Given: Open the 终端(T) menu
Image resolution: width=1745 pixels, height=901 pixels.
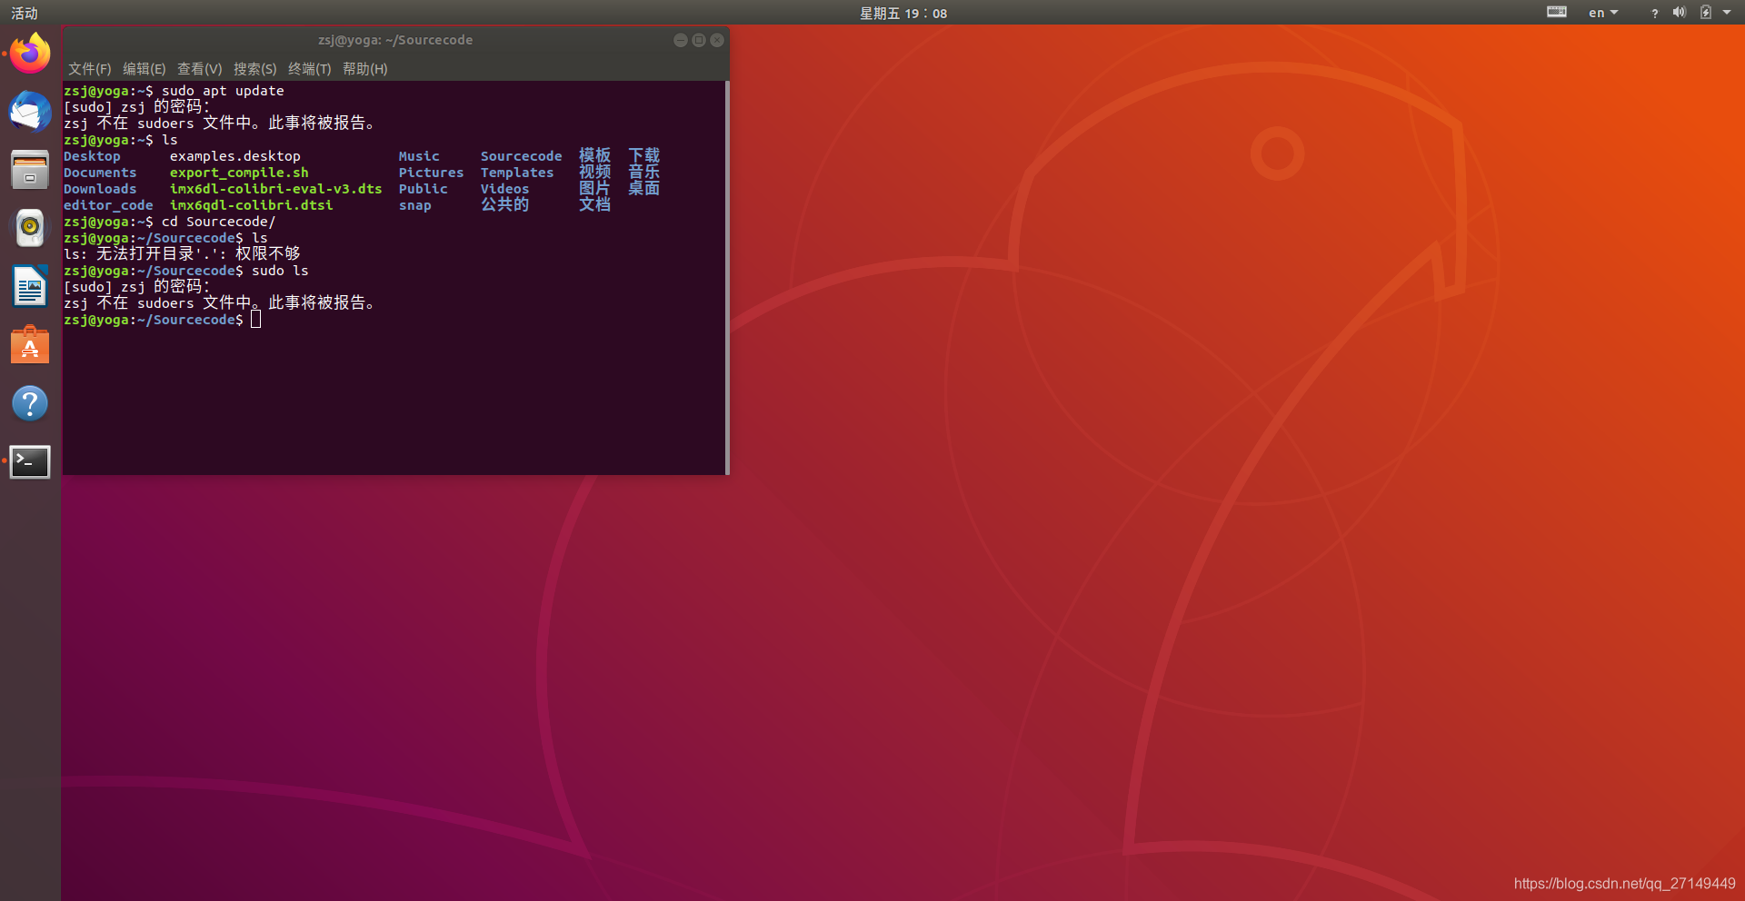Looking at the screenshot, I should [x=310, y=69].
